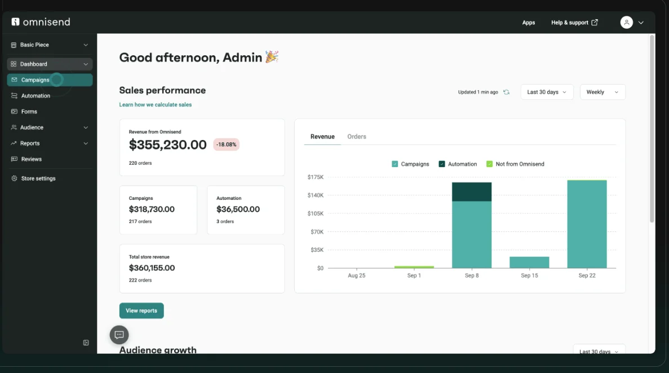Click the Reviews icon in the sidebar
The image size is (669, 373).
tap(14, 159)
